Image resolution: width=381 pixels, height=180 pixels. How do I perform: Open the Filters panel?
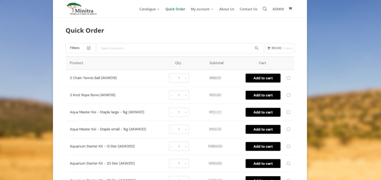point(75,48)
